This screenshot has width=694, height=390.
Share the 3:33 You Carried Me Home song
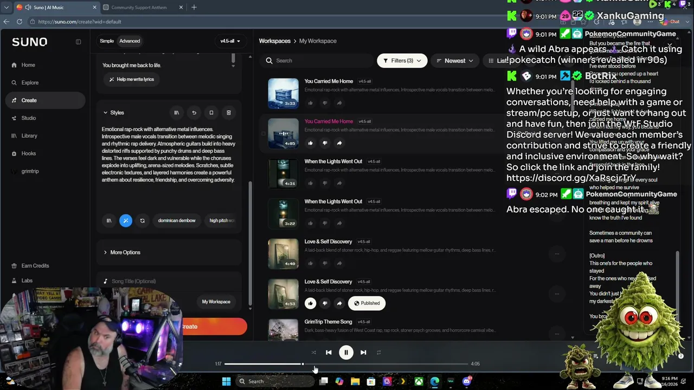[x=339, y=103]
